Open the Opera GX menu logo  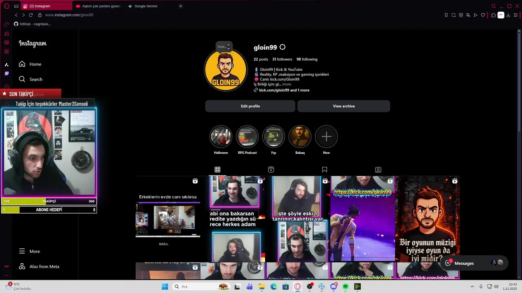coord(7,6)
